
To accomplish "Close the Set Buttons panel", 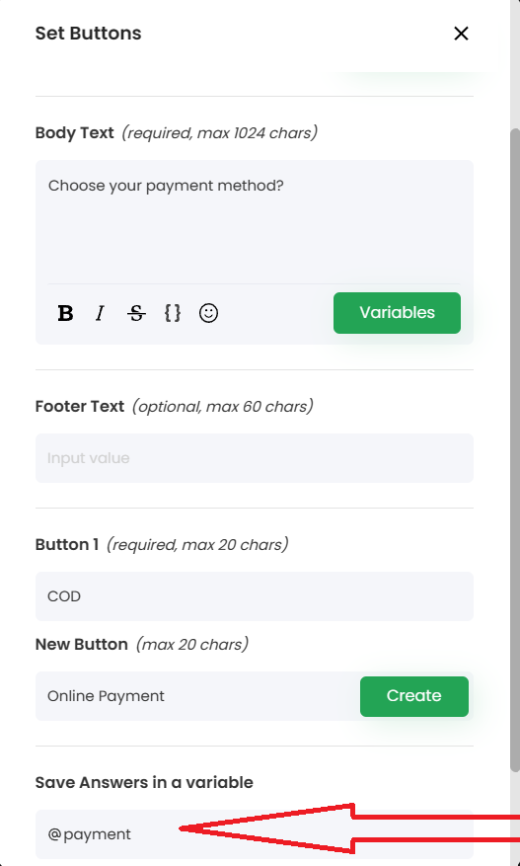I will pos(461,34).
